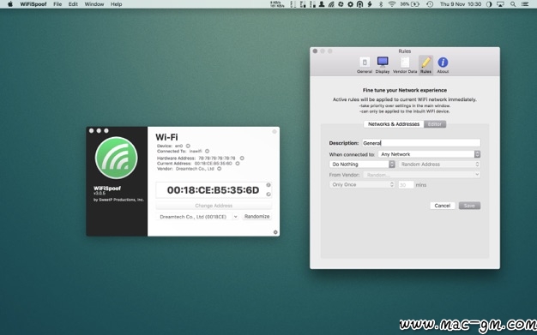Open the 'Random Address' dropdown
Viewport: 537px width, 335px height.
tap(439, 165)
